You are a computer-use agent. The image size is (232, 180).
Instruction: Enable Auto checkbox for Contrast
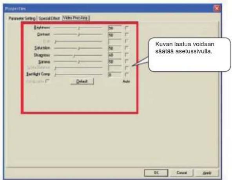point(127,35)
